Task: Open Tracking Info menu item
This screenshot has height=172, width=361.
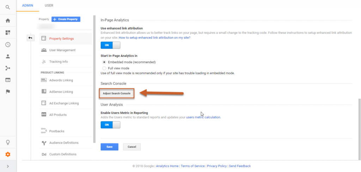Action: [59, 62]
